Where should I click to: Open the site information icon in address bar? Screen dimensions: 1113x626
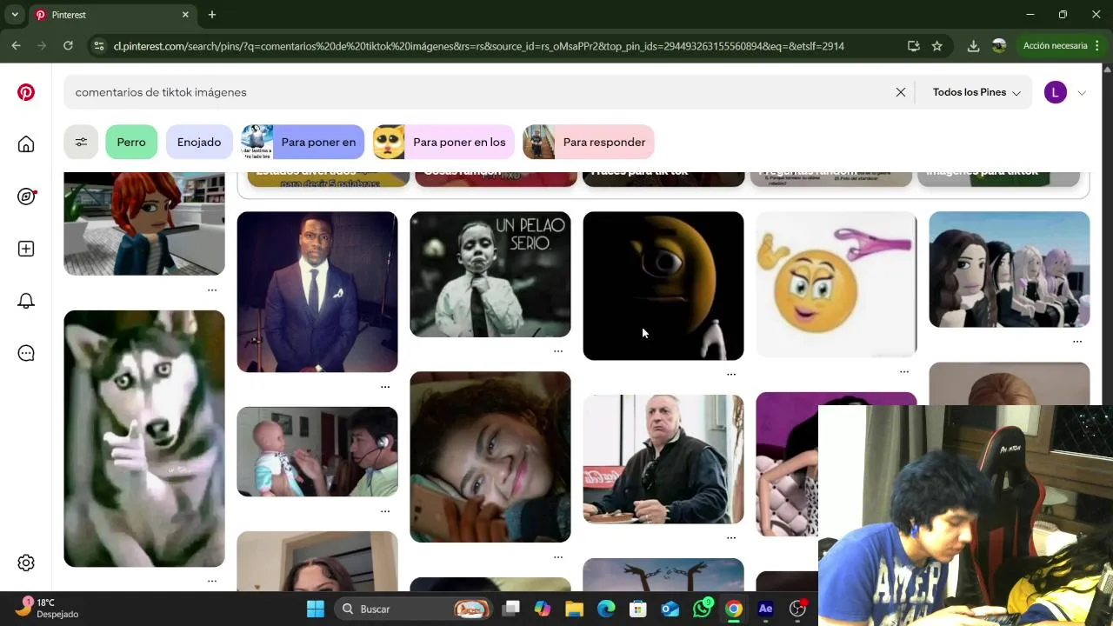click(x=98, y=46)
